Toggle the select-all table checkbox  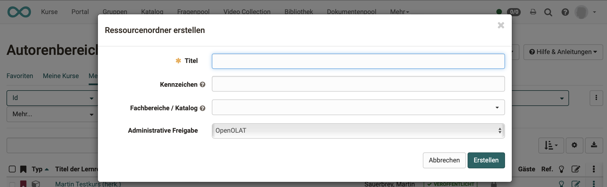(12, 169)
